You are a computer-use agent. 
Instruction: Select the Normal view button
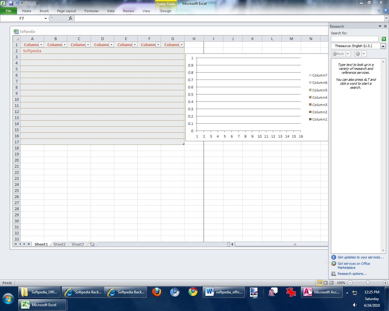(x=320, y=283)
